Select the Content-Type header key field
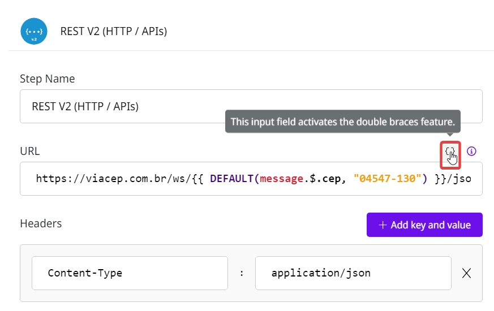Viewport: 494px width, 311px height. 130,273
